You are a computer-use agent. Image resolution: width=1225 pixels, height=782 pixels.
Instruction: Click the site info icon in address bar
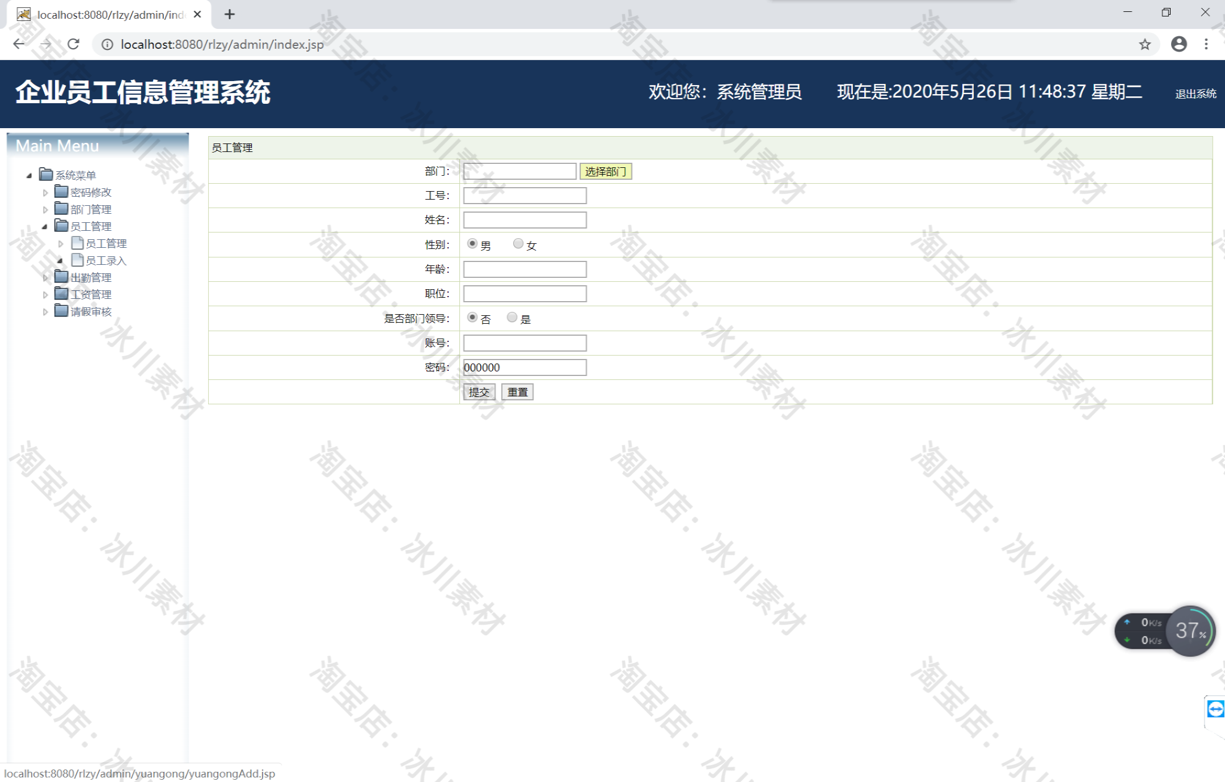(107, 44)
